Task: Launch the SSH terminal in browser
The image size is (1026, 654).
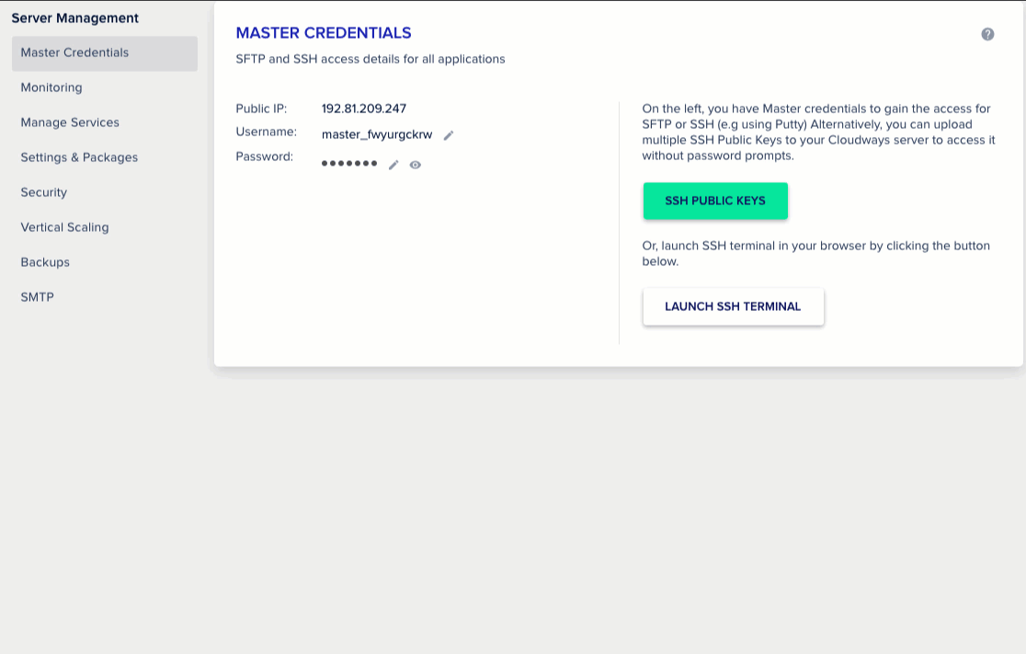Action: (733, 306)
